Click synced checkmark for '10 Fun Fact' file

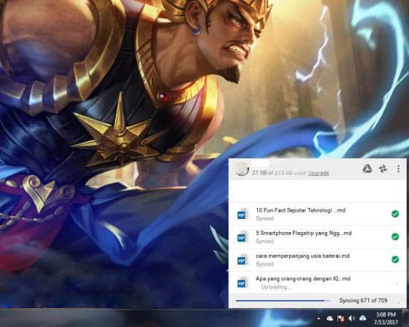[395, 214]
